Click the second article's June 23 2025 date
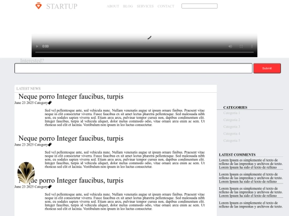The height and width of the screenshot is (216, 289). [x=24, y=145]
